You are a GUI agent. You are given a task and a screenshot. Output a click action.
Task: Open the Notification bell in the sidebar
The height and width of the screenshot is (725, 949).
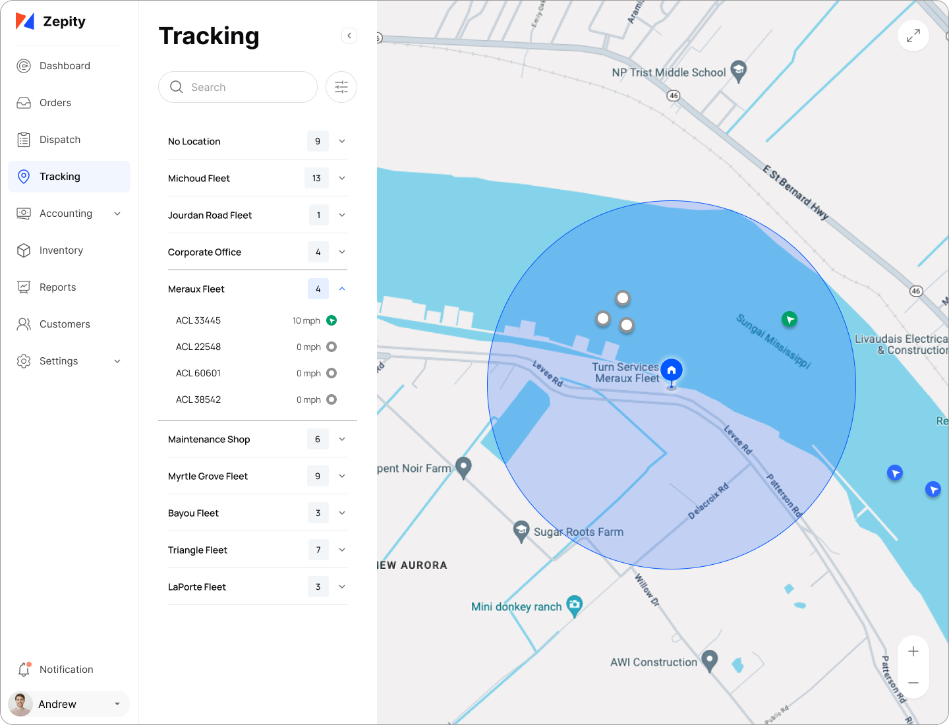point(24,670)
